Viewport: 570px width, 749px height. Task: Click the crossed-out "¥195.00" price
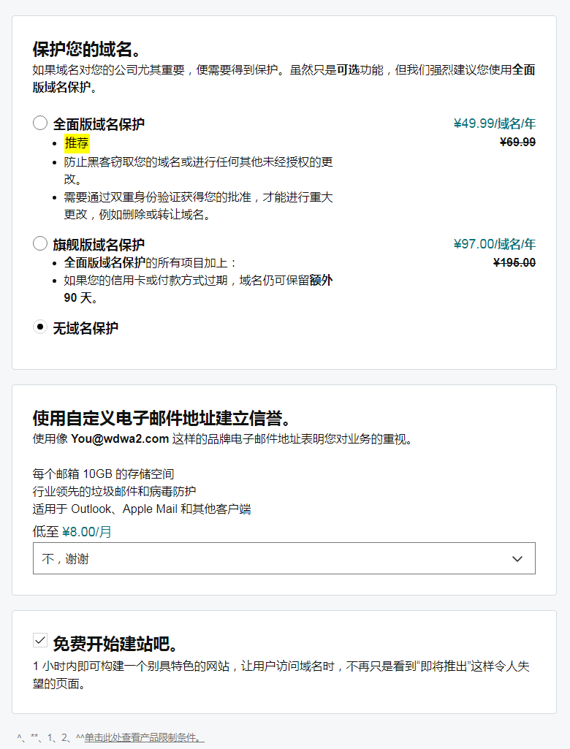pyautogui.click(x=513, y=262)
